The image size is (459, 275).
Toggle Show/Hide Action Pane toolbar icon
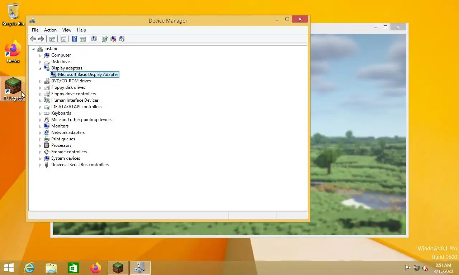coord(83,39)
